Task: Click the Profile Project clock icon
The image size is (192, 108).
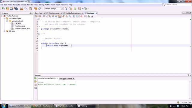Action: click(85, 9)
